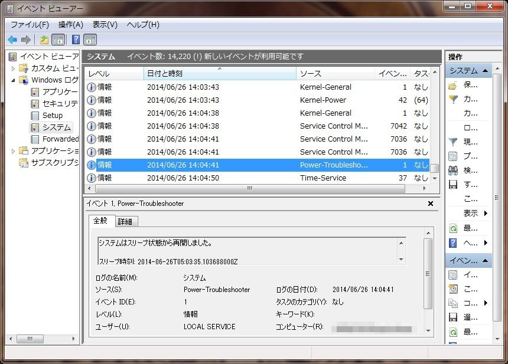508x364 pixels.
Task: Select the サブスクリプシ node in tree
Action: click(48, 162)
